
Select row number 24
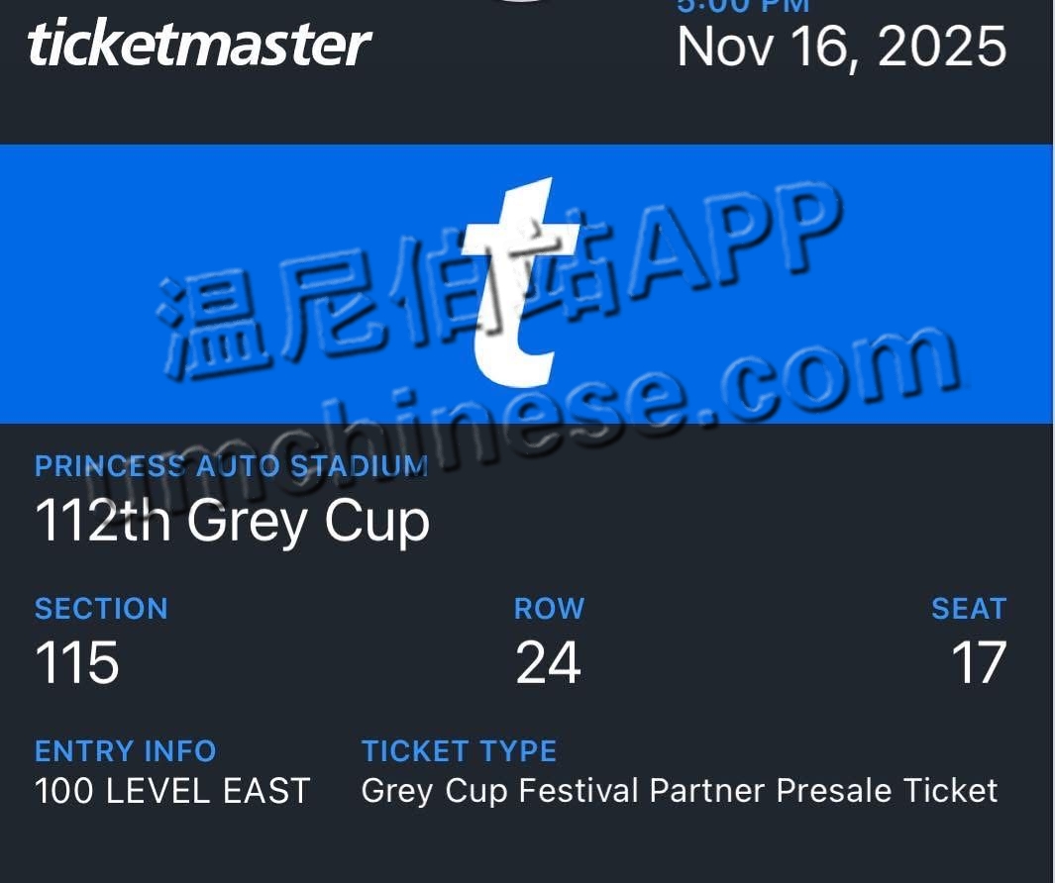[x=548, y=662]
